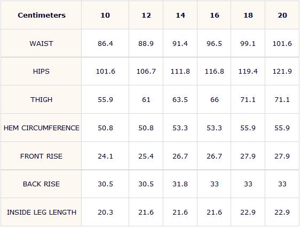Click the FRONT RISE row label
Image resolution: width=301 pixels, height=228 pixels.
click(41, 156)
